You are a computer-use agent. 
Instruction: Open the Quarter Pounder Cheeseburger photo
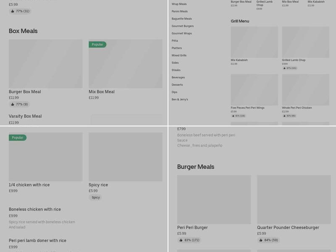click(294, 199)
